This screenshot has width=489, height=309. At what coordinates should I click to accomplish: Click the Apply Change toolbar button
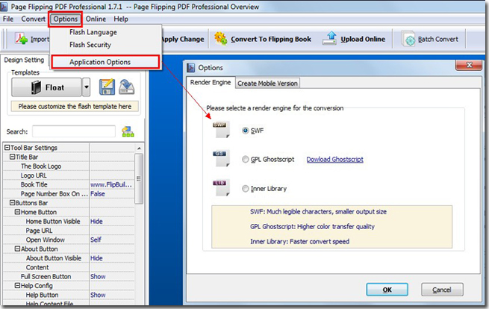click(183, 40)
